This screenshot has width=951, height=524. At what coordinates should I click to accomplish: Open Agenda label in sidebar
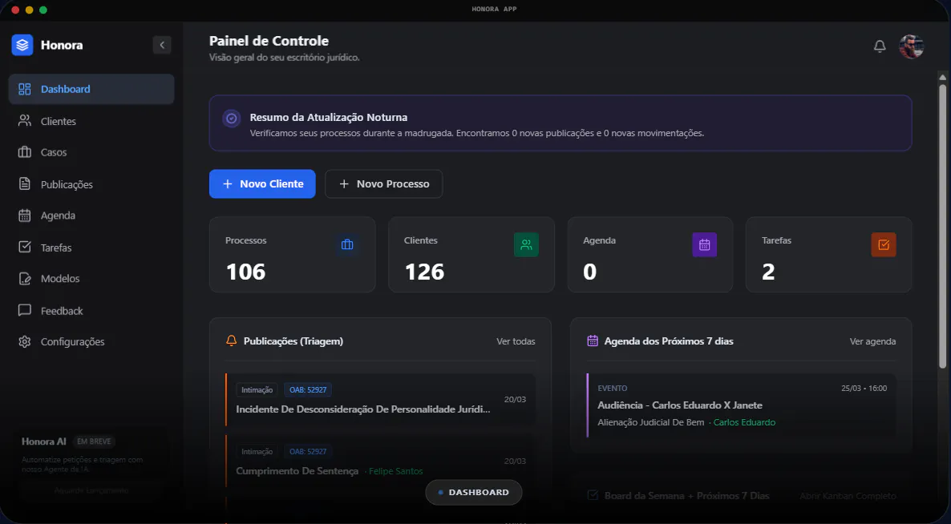point(59,216)
